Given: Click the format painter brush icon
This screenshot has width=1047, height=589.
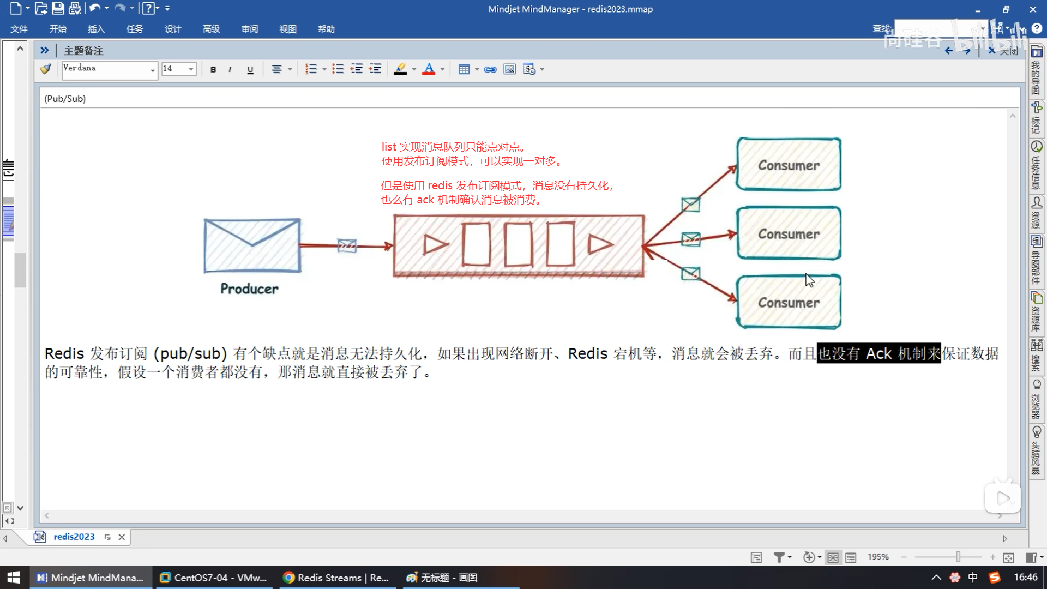Looking at the screenshot, I should [x=46, y=69].
